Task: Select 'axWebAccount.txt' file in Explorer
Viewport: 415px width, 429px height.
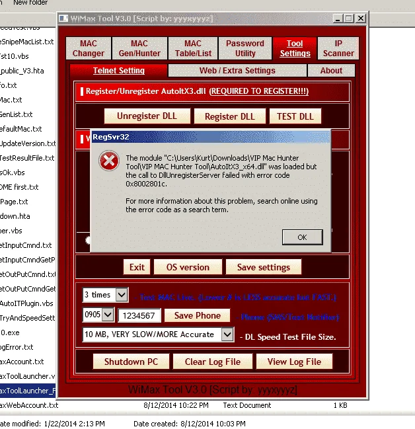Action: click(x=29, y=405)
